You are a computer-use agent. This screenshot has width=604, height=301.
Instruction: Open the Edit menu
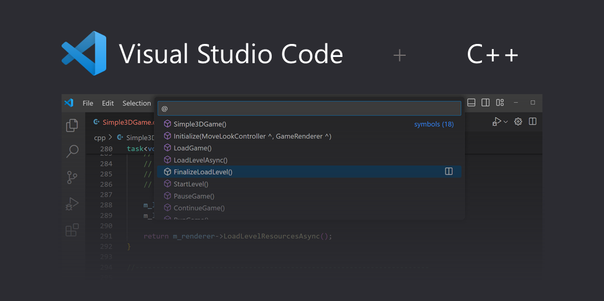(x=108, y=103)
